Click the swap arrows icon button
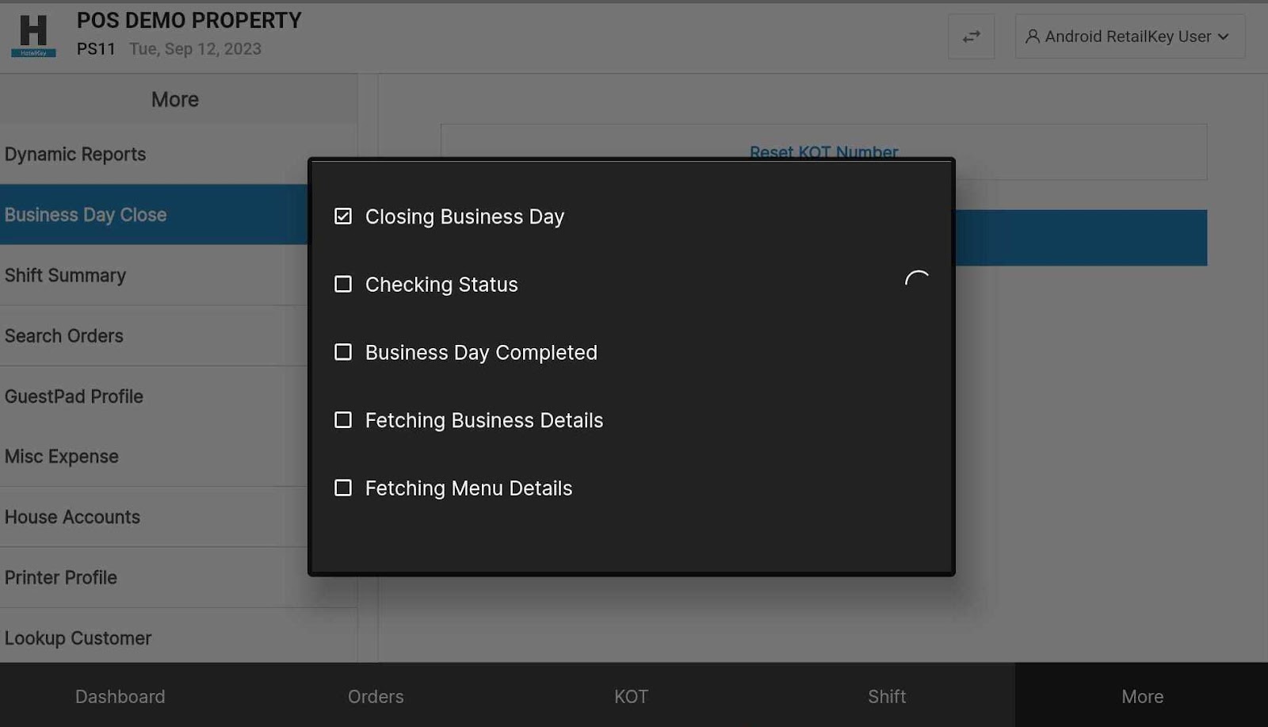The image size is (1268, 727). (971, 36)
